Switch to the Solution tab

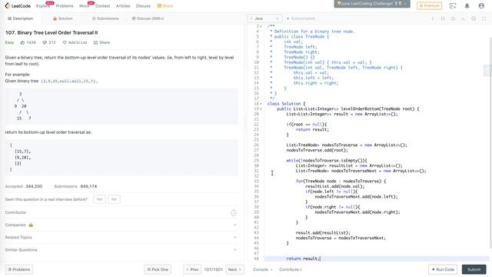tap(63, 18)
